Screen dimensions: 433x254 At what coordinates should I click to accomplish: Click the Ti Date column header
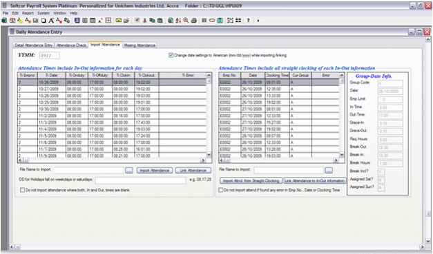pos(52,76)
